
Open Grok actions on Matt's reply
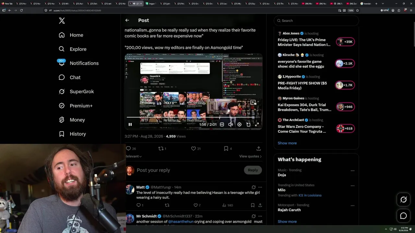click(x=254, y=187)
